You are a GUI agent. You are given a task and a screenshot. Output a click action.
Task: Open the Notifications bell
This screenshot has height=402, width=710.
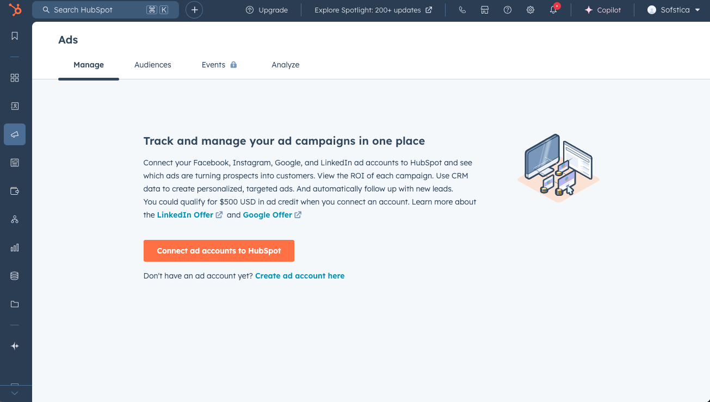click(x=553, y=10)
